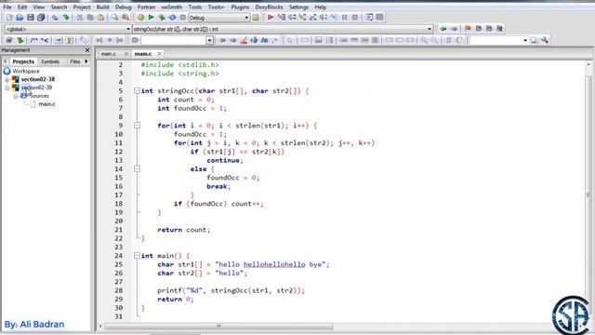Switch to the Files tab

point(74,61)
